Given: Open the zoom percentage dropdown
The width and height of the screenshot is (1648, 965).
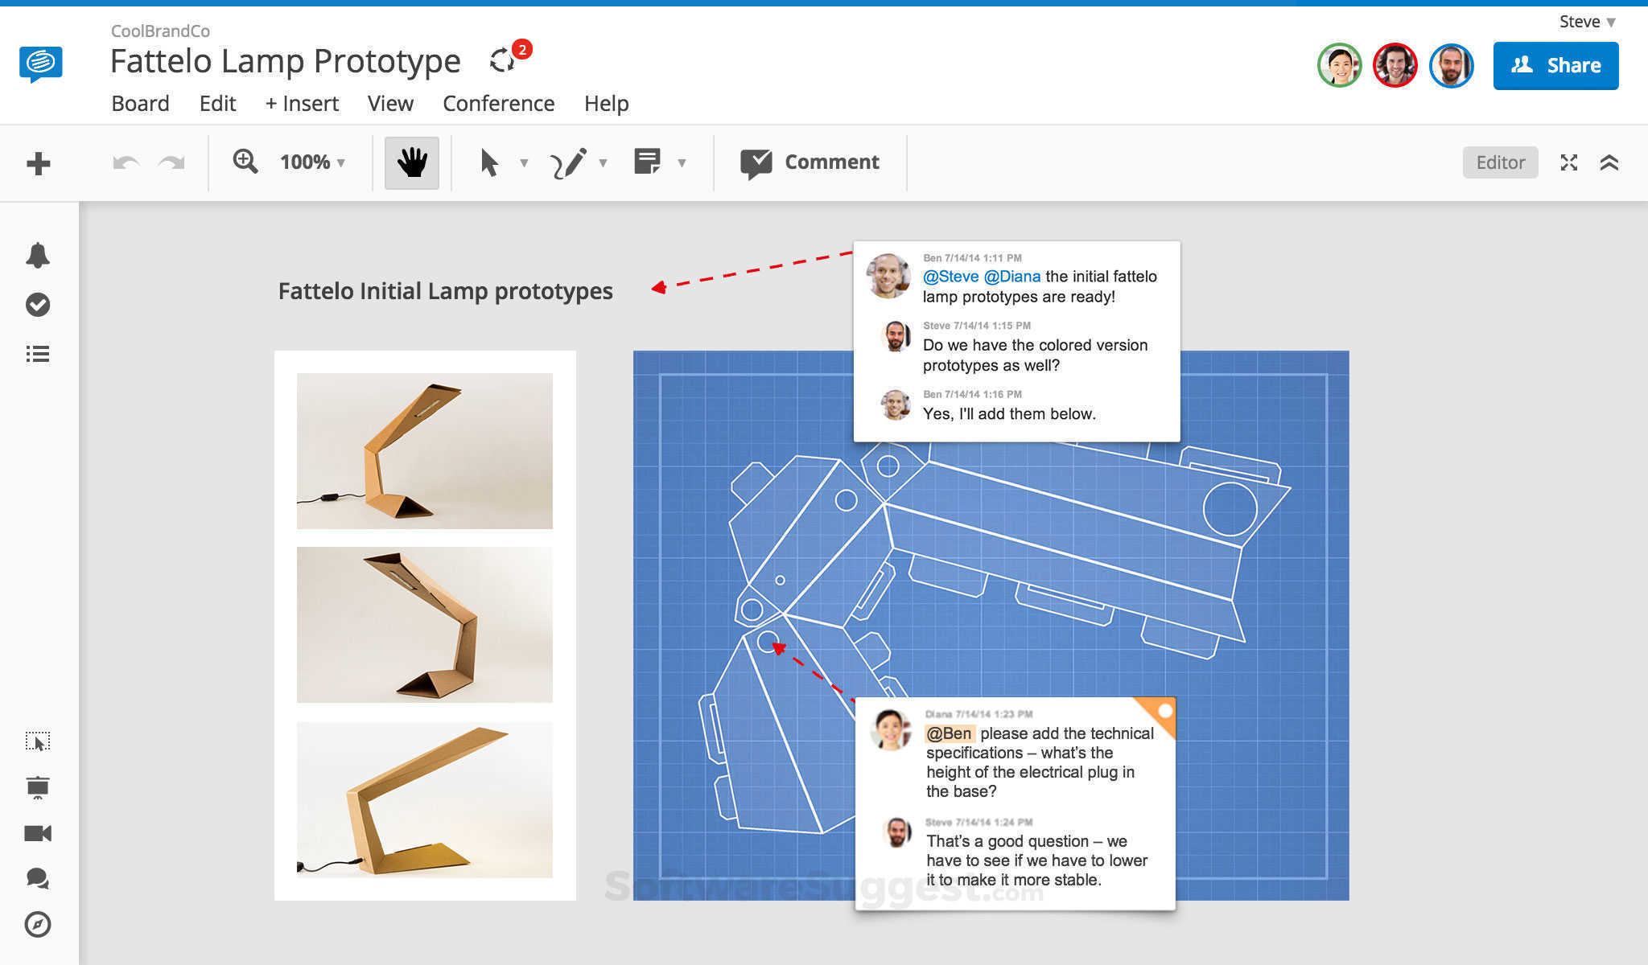Looking at the screenshot, I should [316, 162].
